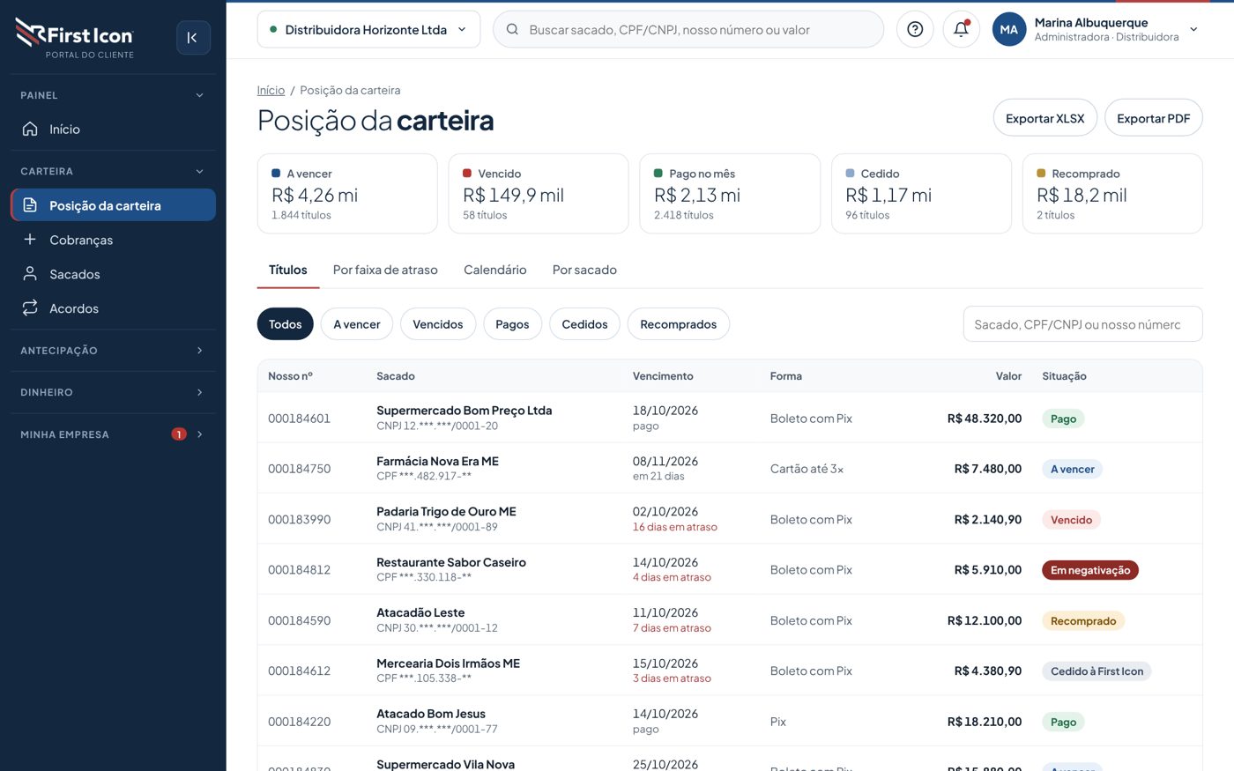Filter titles by Pagos chip
Screen dimensions: 1234x771
(512, 324)
